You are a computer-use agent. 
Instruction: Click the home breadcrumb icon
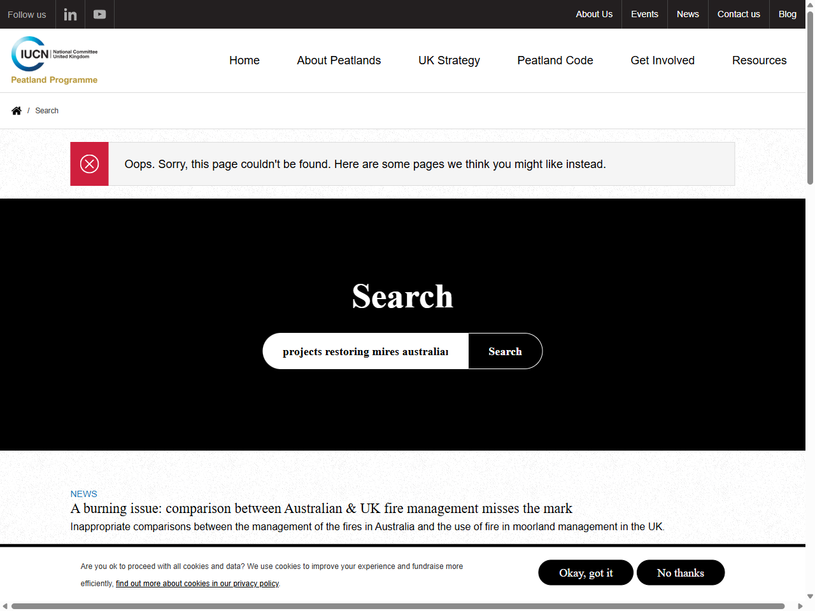point(17,111)
